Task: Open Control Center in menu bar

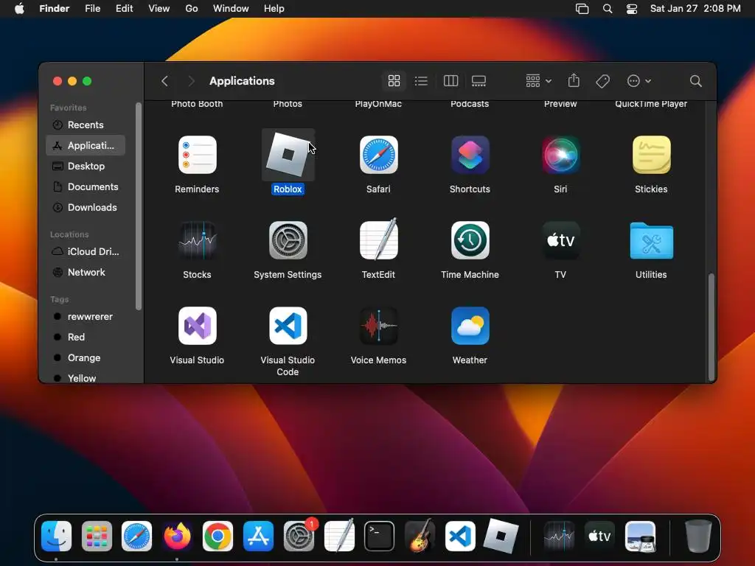Action: point(632,9)
